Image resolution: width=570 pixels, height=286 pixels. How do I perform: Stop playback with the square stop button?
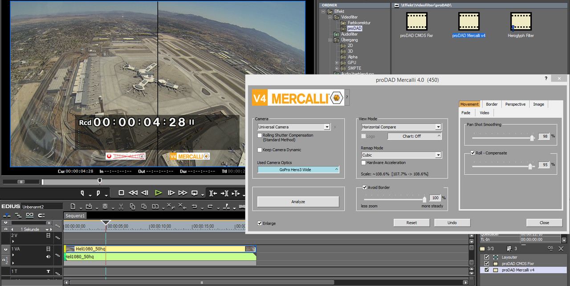coord(121,193)
